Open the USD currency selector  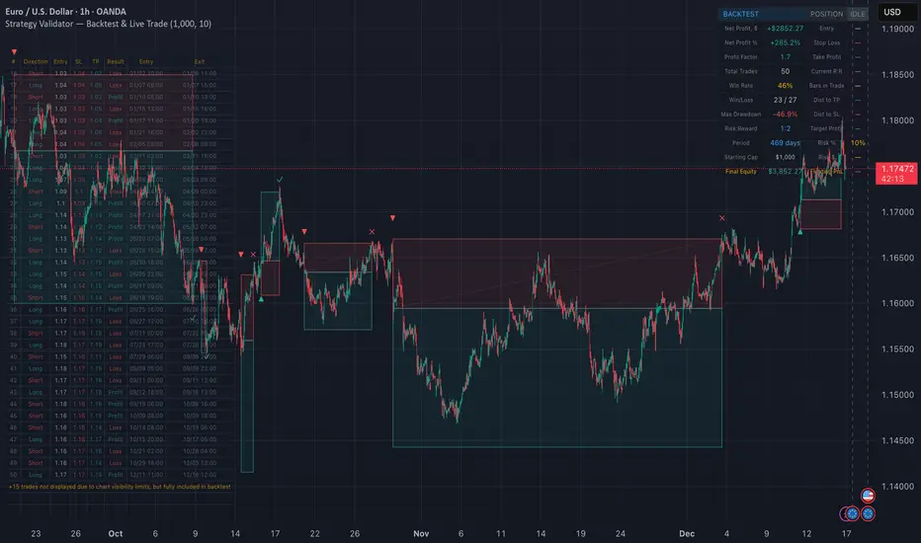[890, 13]
